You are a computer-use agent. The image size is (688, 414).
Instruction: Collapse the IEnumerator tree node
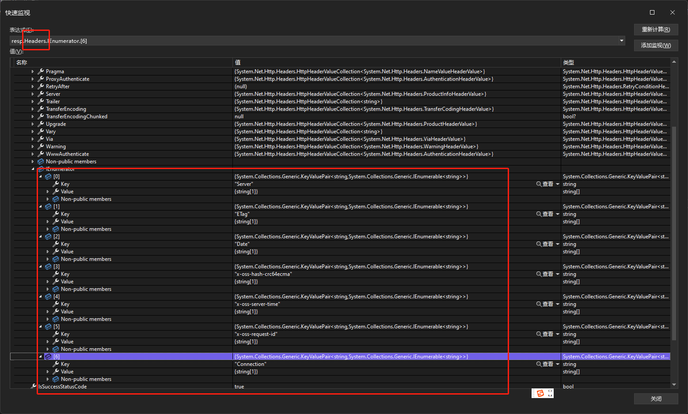[33, 169]
